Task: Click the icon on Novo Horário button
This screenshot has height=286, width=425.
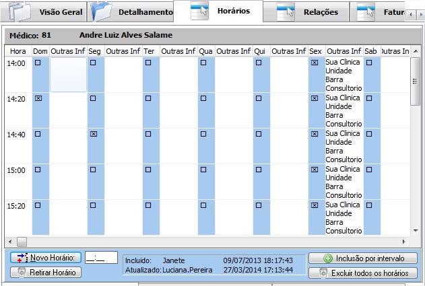Action: point(22,258)
